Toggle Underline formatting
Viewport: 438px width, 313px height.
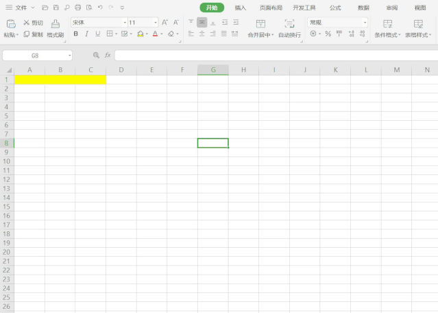(97, 34)
